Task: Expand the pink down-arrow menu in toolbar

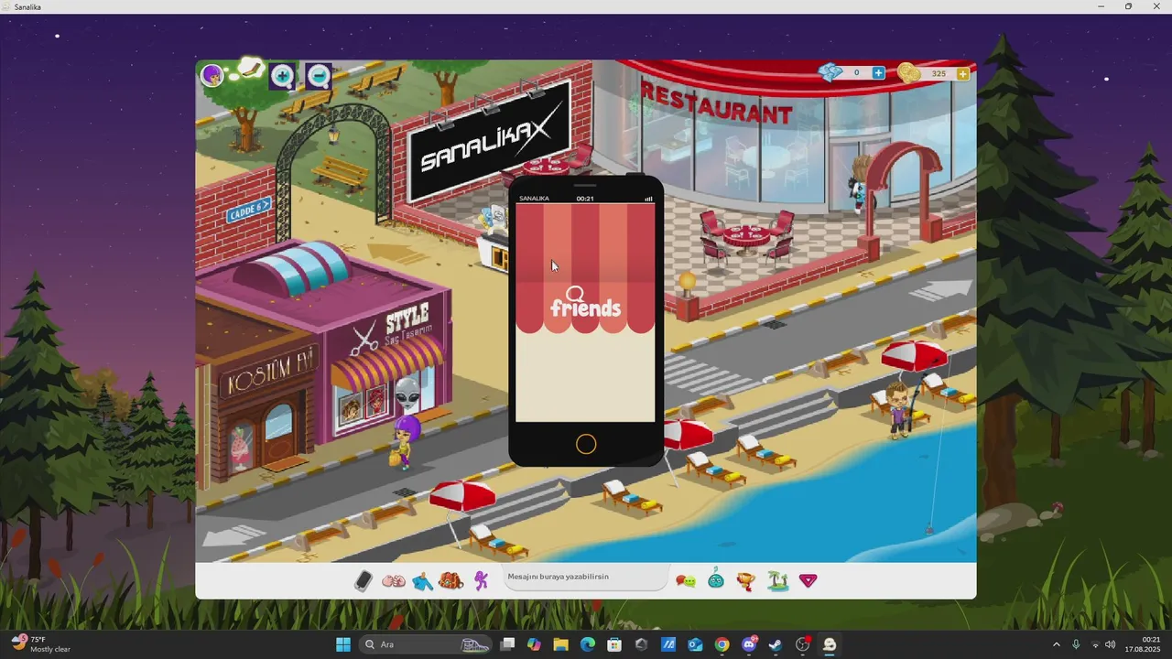Action: coord(808,580)
